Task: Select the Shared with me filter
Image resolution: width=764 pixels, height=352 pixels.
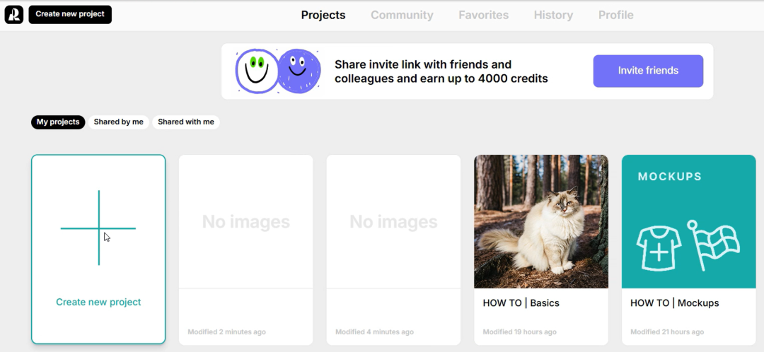Action: pyautogui.click(x=186, y=122)
